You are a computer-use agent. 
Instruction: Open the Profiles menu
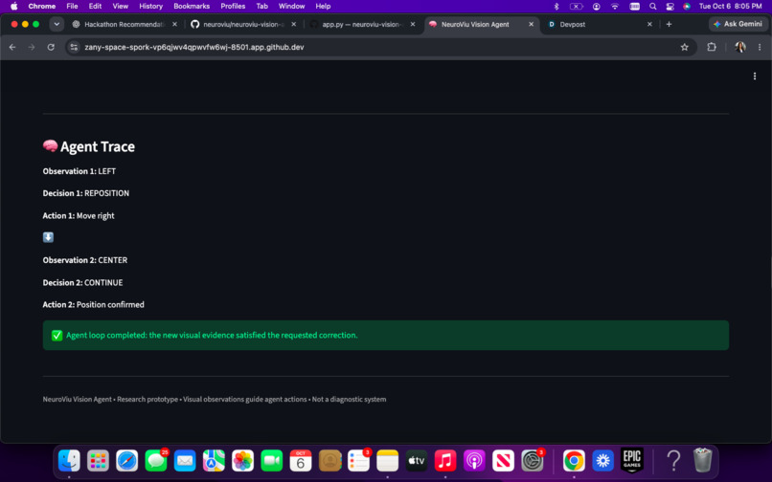(x=233, y=7)
